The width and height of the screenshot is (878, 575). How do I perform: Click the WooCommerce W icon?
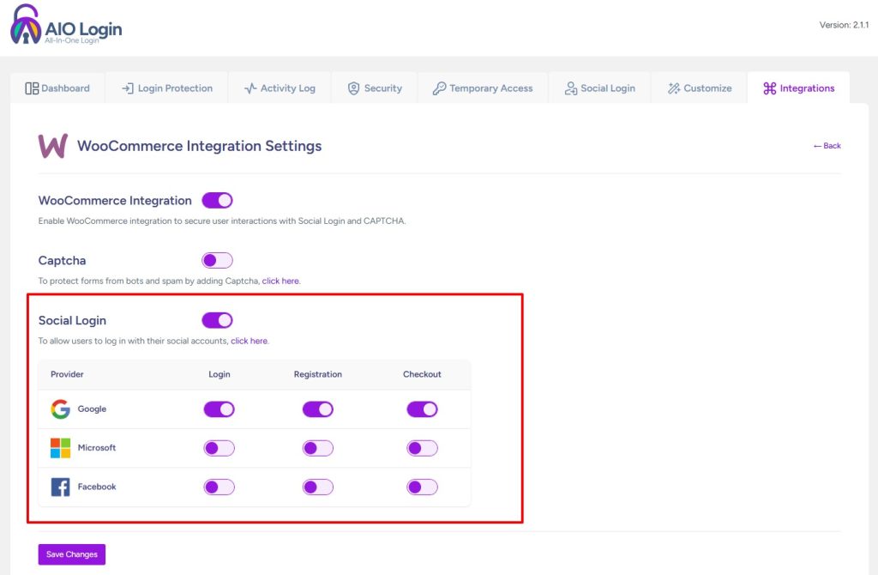52,146
